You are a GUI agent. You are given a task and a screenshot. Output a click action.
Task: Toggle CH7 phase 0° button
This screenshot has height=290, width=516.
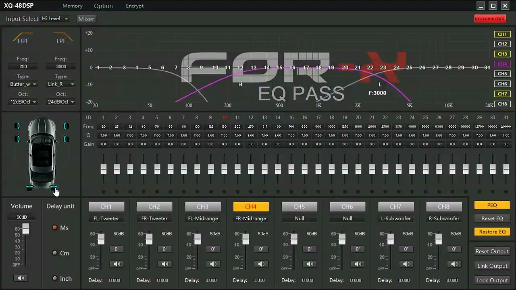(406, 249)
